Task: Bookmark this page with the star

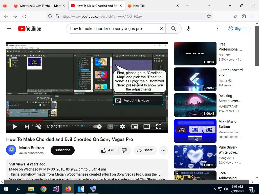Action: click(x=209, y=16)
